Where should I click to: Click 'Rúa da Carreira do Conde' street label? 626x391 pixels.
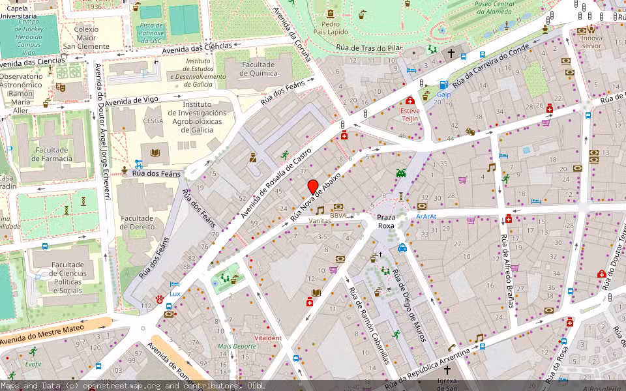pos(490,66)
